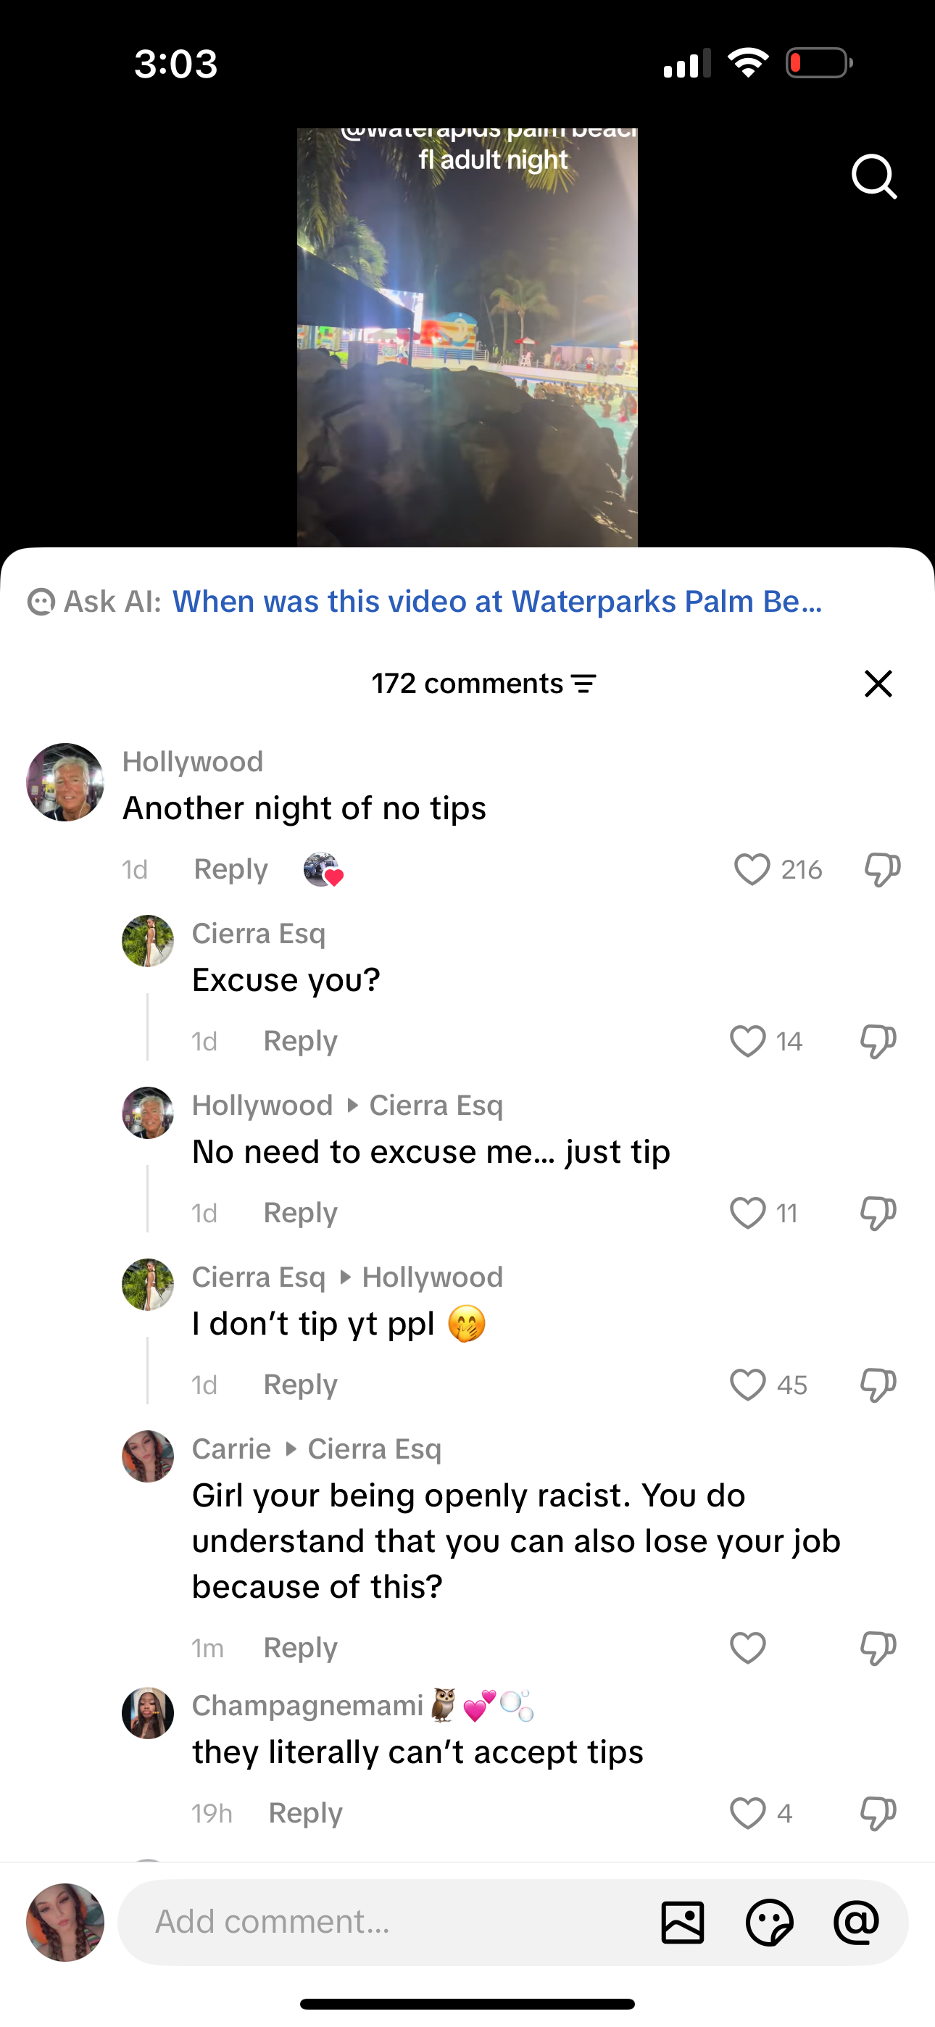Attach an image using the photo icon
The height and width of the screenshot is (2027, 935).
coord(682,1922)
